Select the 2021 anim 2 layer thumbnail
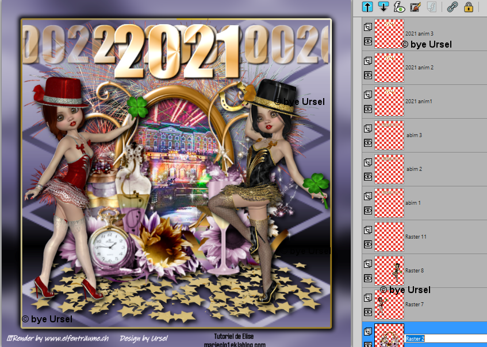The image size is (487, 347). (389, 68)
